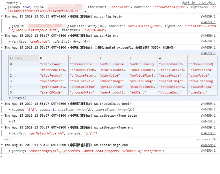
Task: Select the "uploadVoice" table cell
Action: 54,81
